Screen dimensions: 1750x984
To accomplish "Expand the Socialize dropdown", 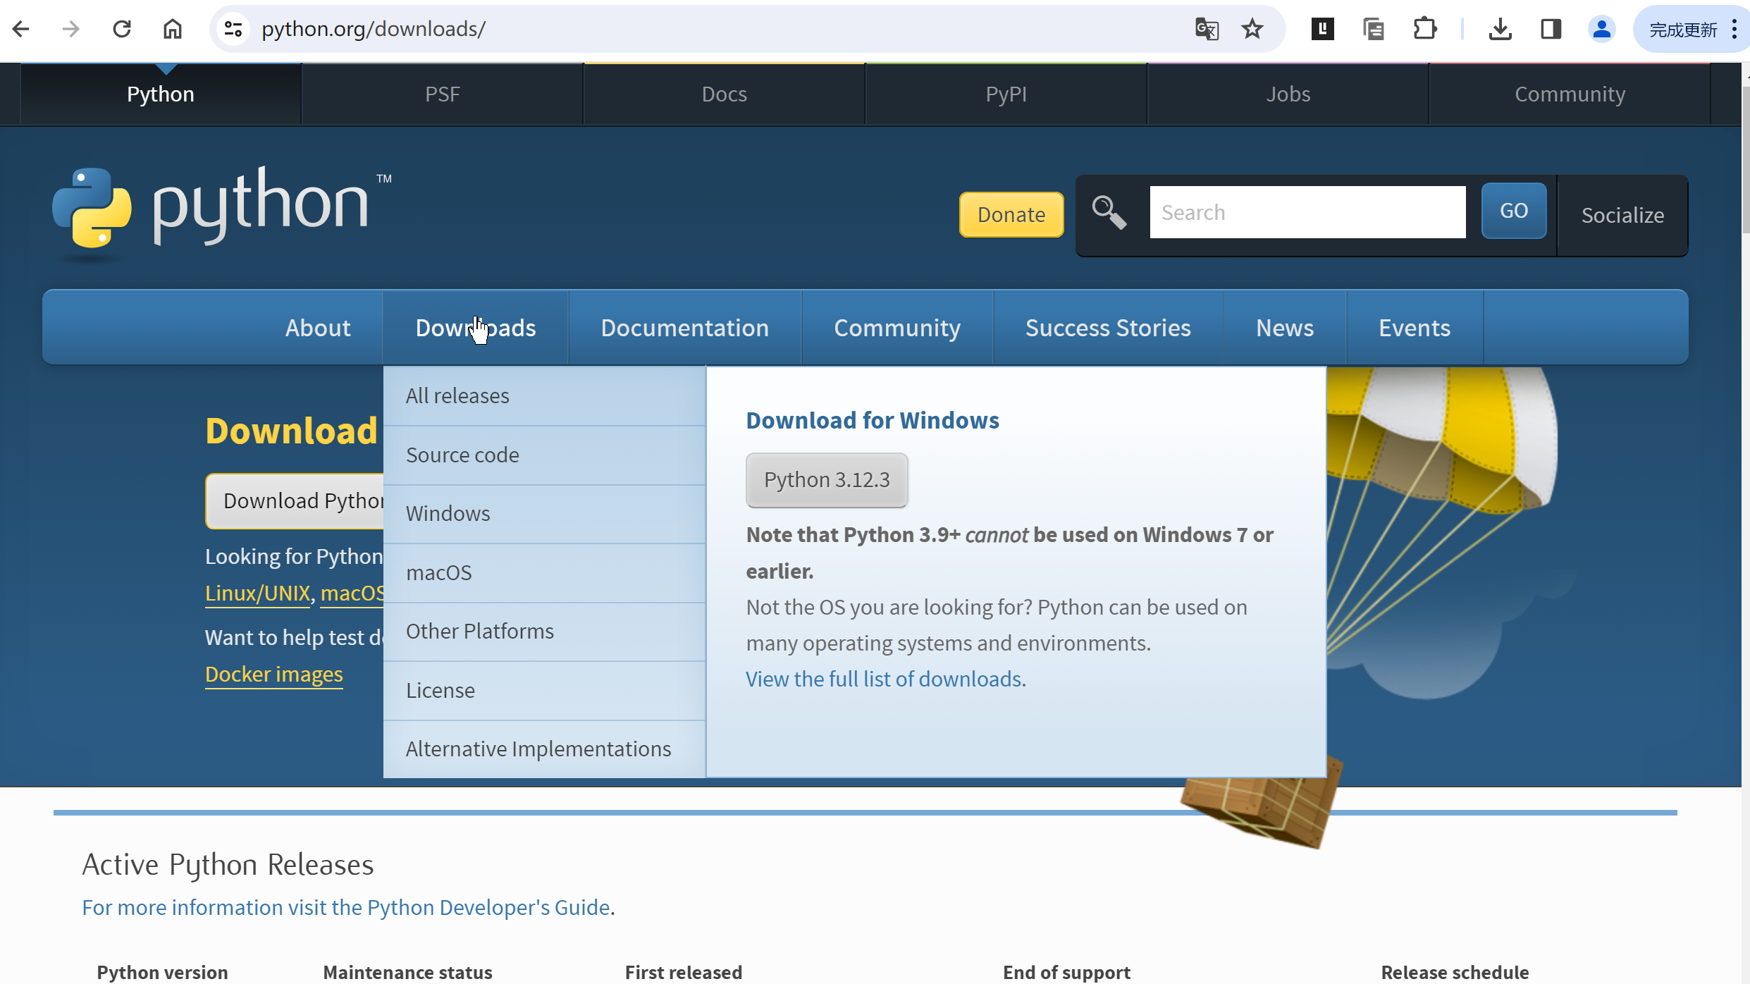I will tap(1622, 215).
